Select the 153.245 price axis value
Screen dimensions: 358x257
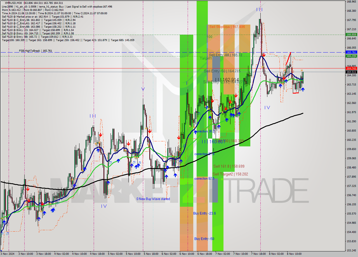click(351, 251)
